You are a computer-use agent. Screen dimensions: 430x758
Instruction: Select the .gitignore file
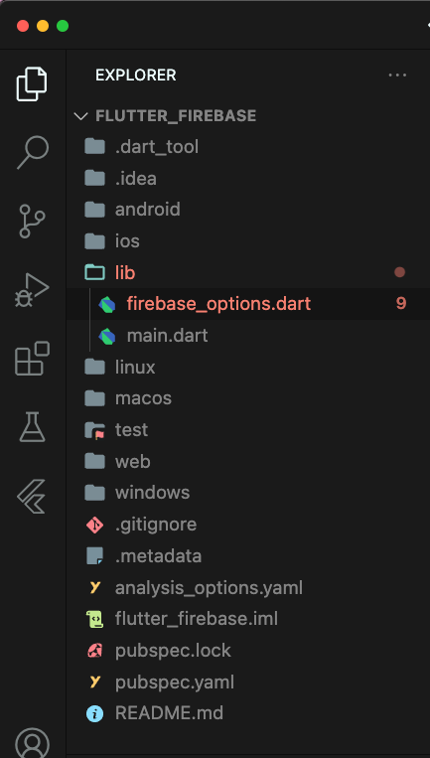tap(247, 525)
